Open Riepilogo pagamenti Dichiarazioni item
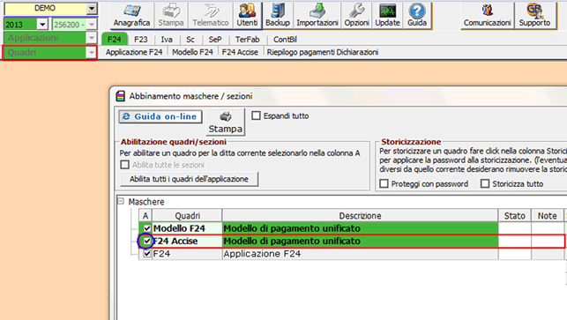567x320 pixels. tap(323, 52)
